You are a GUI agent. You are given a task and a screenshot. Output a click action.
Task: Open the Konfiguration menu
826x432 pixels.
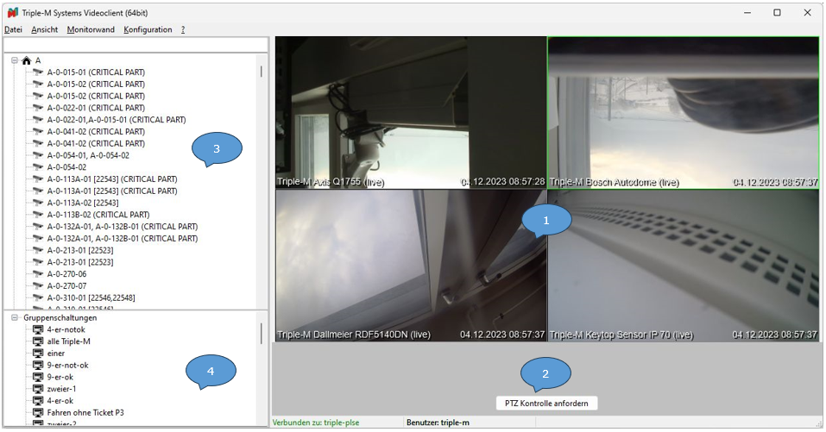tap(148, 29)
